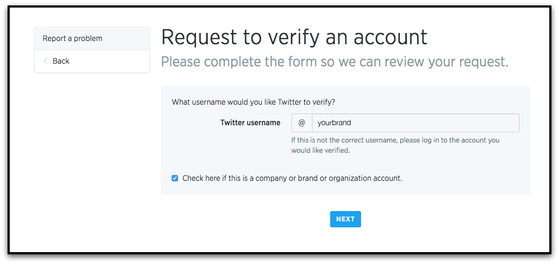Open the Report a problem sidebar item
Image resolution: width=559 pixels, height=264 pixels.
[72, 38]
